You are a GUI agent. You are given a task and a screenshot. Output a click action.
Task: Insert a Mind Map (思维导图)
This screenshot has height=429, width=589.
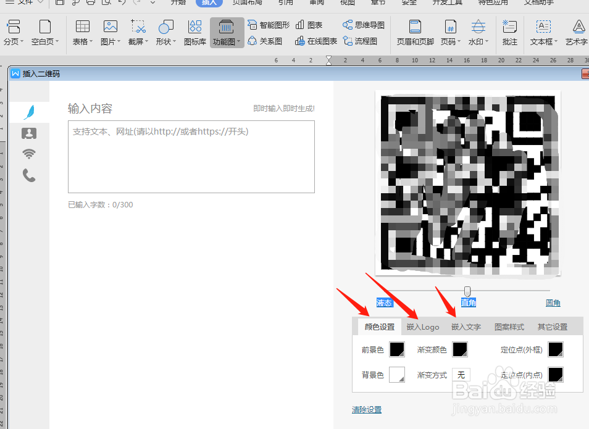[x=364, y=25]
